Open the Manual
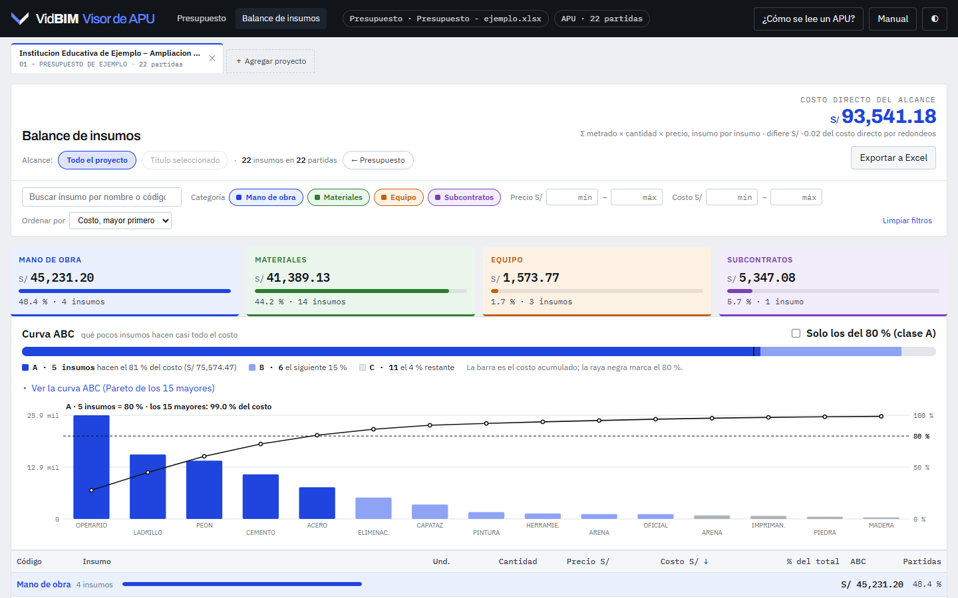The image size is (958, 598). tap(893, 19)
